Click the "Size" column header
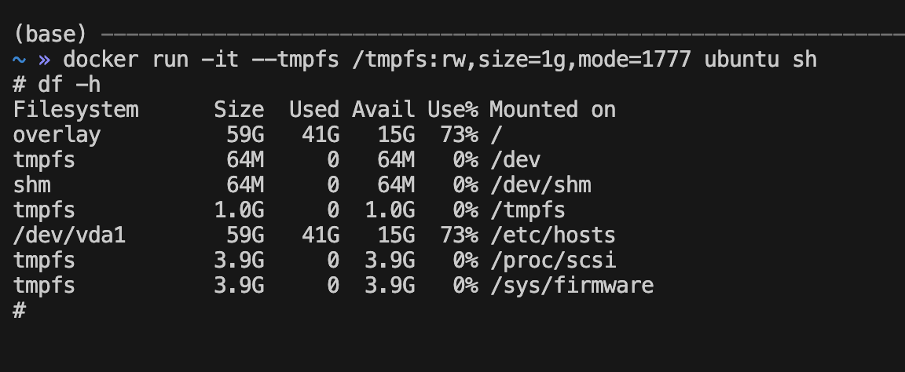905x372 pixels. [239, 110]
